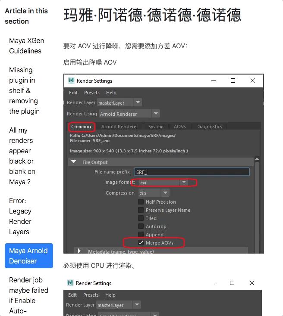Viewport: 283px width, 316px height.
Task: Enable the Tiled checkbox
Action: point(141,218)
